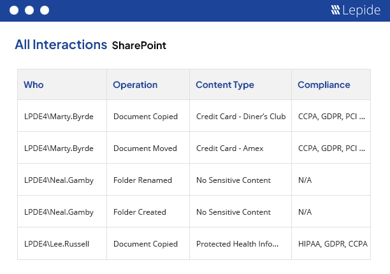Click the Folder Created operation cell
This screenshot has width=390, height=274.
140,212
